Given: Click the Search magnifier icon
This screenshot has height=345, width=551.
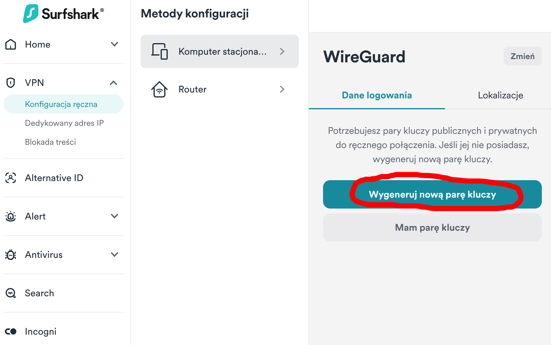Looking at the screenshot, I should coord(11,293).
